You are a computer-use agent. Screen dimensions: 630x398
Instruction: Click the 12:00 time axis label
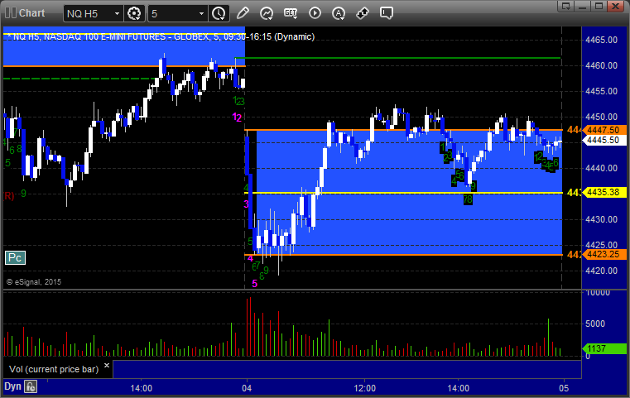365,388
